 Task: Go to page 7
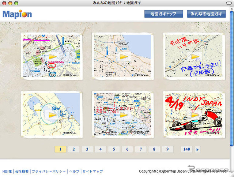tap(141, 149)
